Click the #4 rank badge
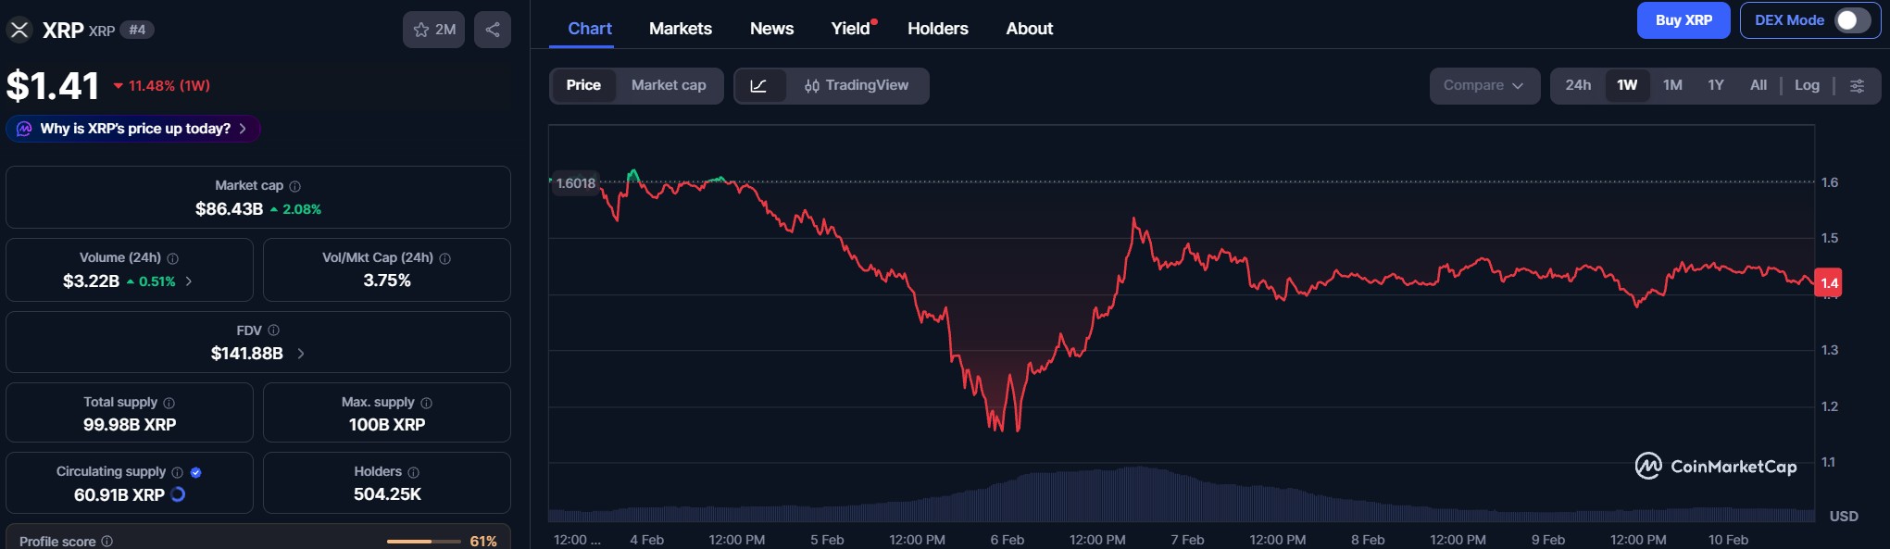1890x549 pixels. click(137, 30)
